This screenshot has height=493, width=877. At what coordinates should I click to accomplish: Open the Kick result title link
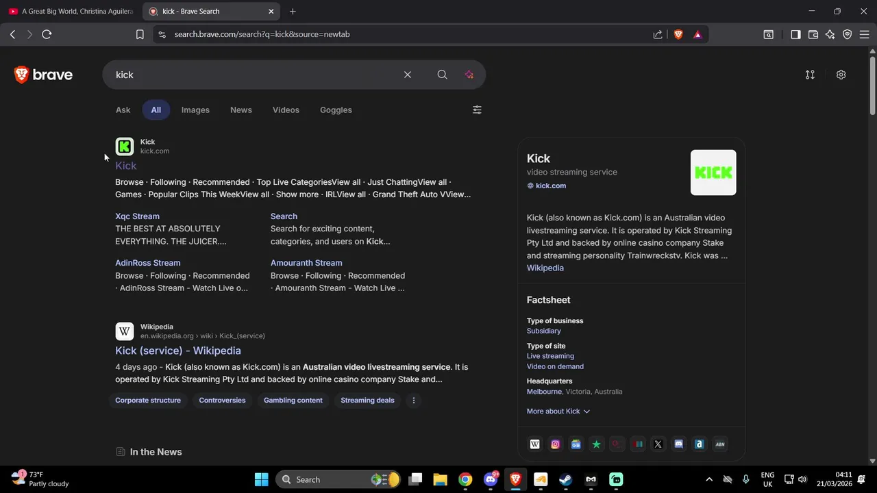point(126,166)
